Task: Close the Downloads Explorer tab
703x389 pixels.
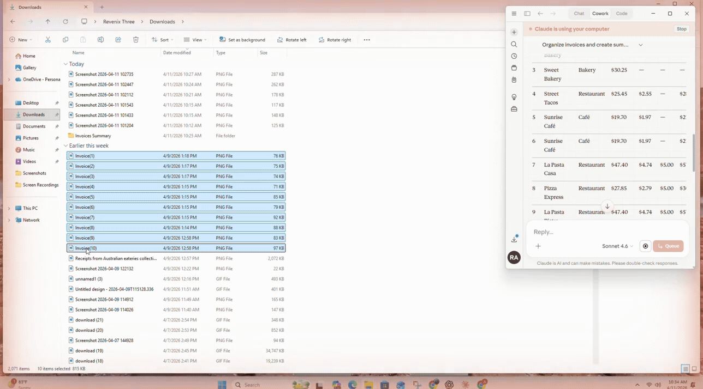Action: pyautogui.click(x=86, y=7)
